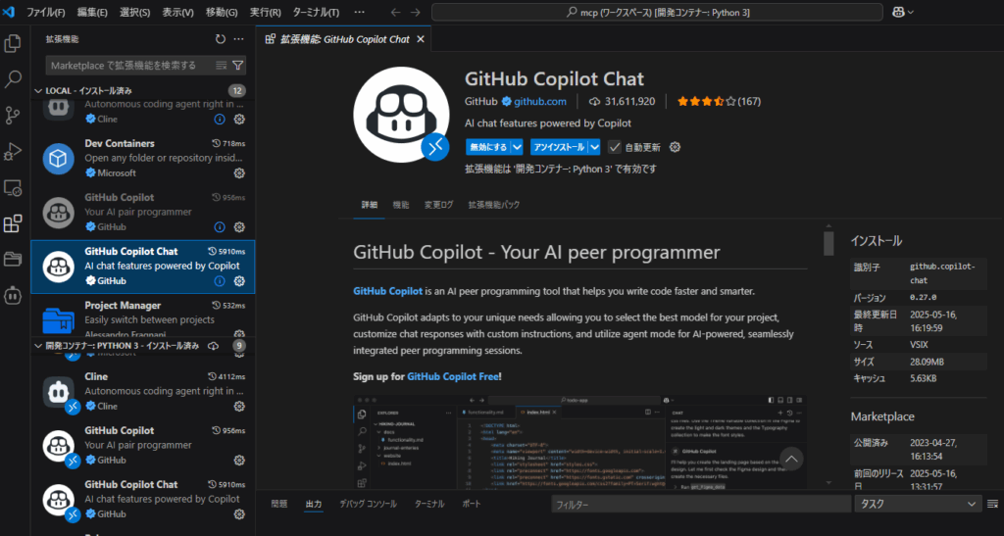
Task: Open Project Manager folder icon in activity bar
Action: tap(13, 259)
